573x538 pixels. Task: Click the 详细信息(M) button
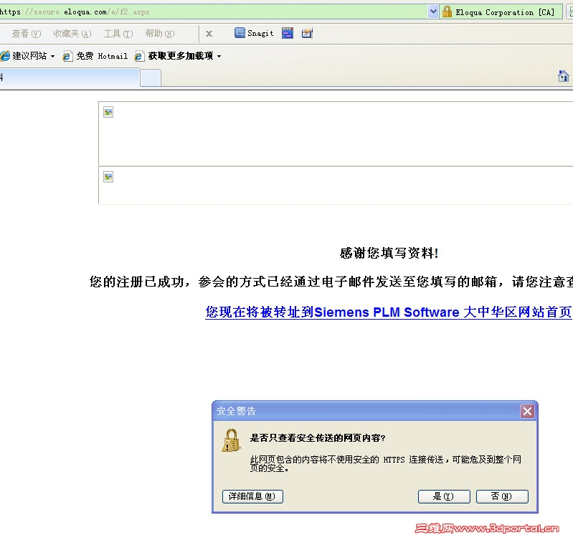[252, 496]
